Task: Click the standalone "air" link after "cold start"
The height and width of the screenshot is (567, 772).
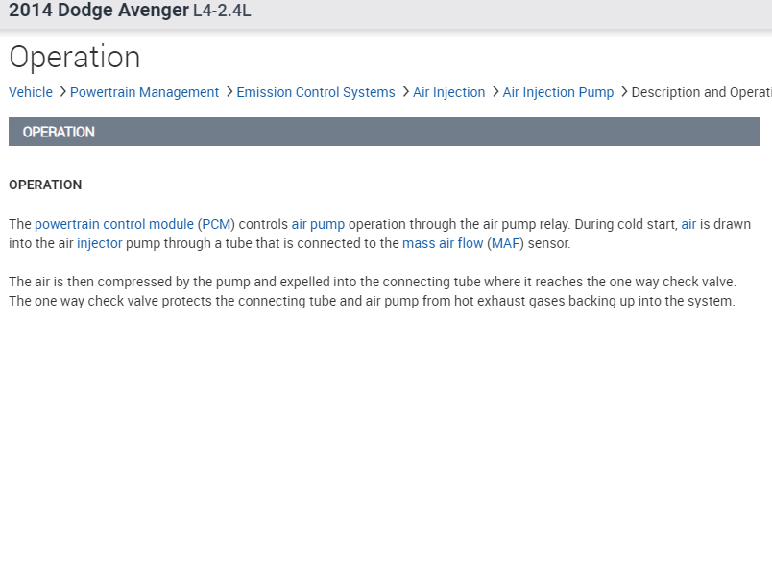Action: [688, 224]
